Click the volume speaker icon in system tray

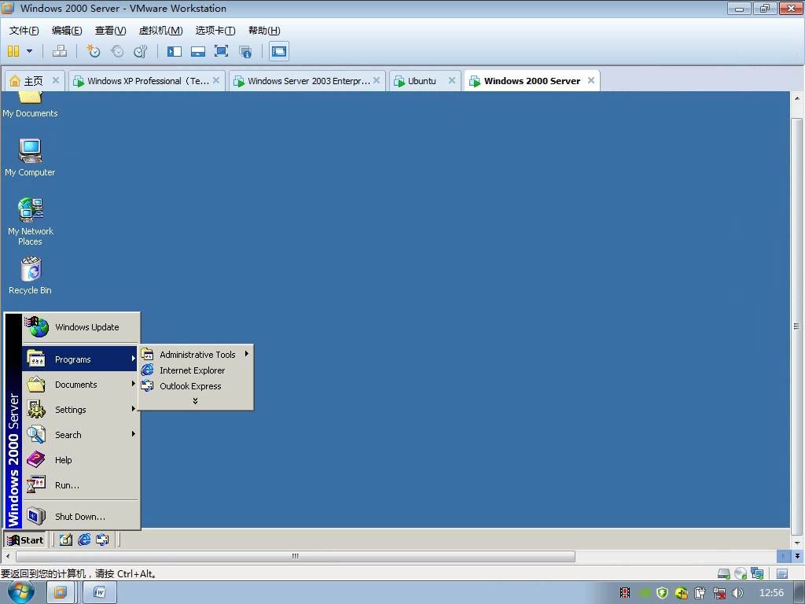pyautogui.click(x=737, y=593)
